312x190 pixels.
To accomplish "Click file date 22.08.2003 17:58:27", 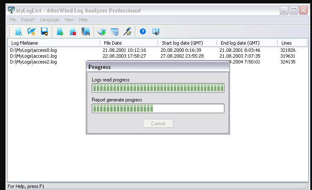I will pyautogui.click(x=124, y=56).
